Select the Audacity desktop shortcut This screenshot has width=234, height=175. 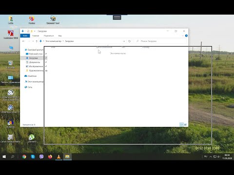point(11,124)
